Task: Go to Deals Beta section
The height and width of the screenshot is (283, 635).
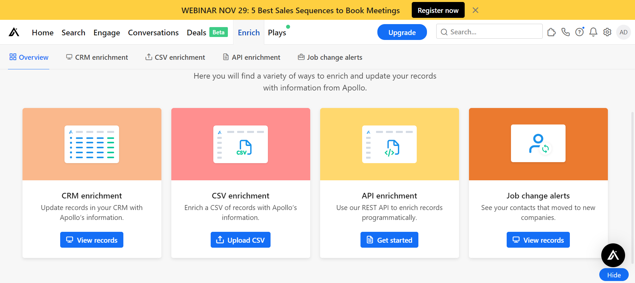Action: 207,32
